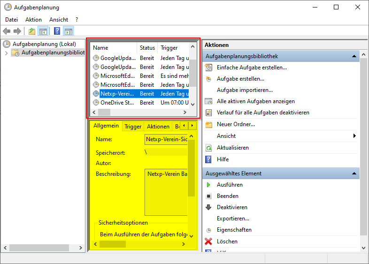The image size is (369, 264).
Task: Click the Neuer Ordner folder icon
Action: point(208,124)
